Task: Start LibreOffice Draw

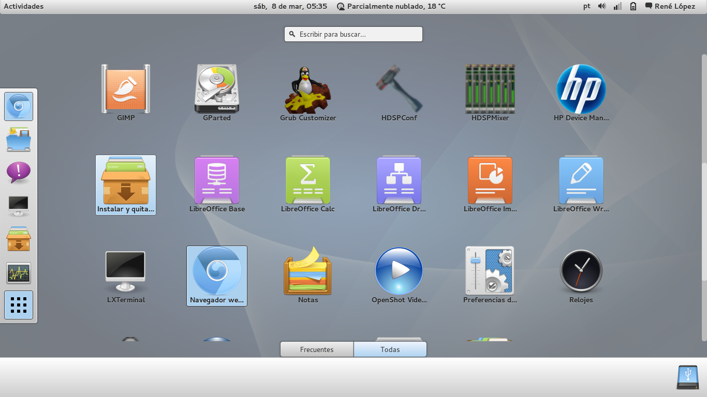Action: tap(399, 185)
